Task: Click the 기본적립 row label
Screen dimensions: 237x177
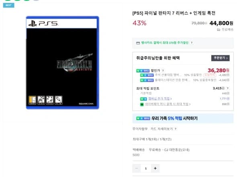Action: pyautogui.click(x=146, y=93)
